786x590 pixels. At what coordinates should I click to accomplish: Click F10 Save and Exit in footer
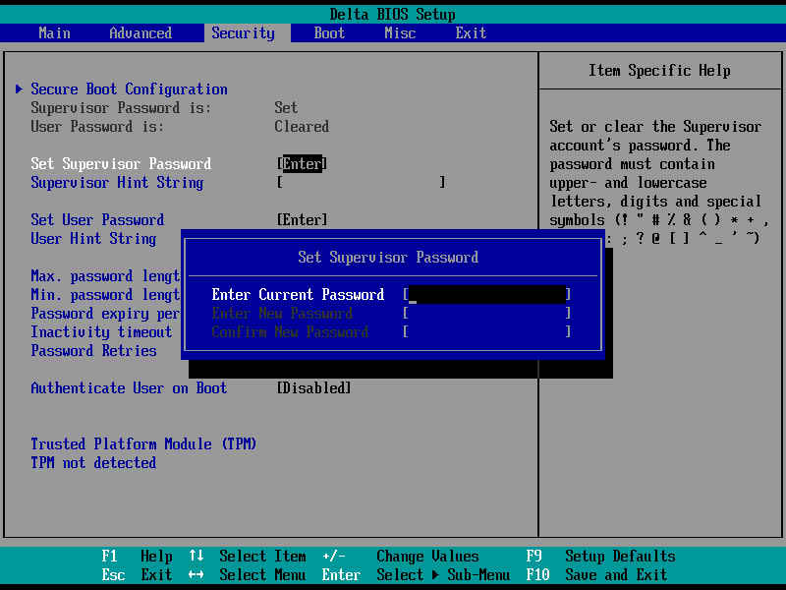597,575
